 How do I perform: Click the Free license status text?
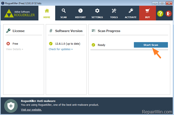pos(15,44)
